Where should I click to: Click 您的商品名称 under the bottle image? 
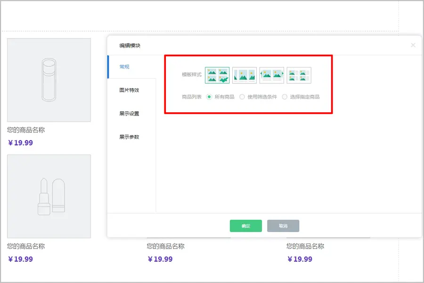coord(26,130)
